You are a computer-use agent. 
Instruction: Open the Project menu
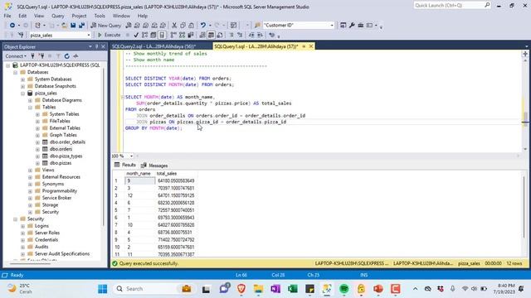[x=79, y=16]
